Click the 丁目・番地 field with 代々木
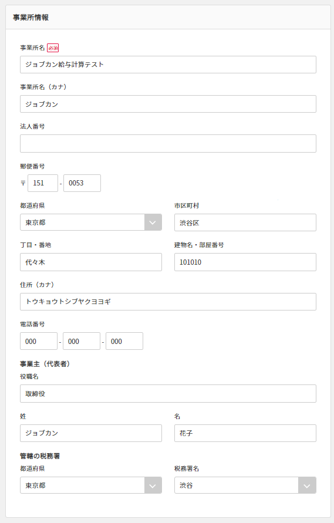 click(x=91, y=262)
